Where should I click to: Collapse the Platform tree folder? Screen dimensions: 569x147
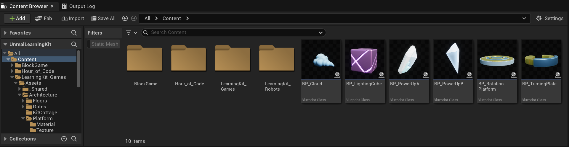click(23, 118)
